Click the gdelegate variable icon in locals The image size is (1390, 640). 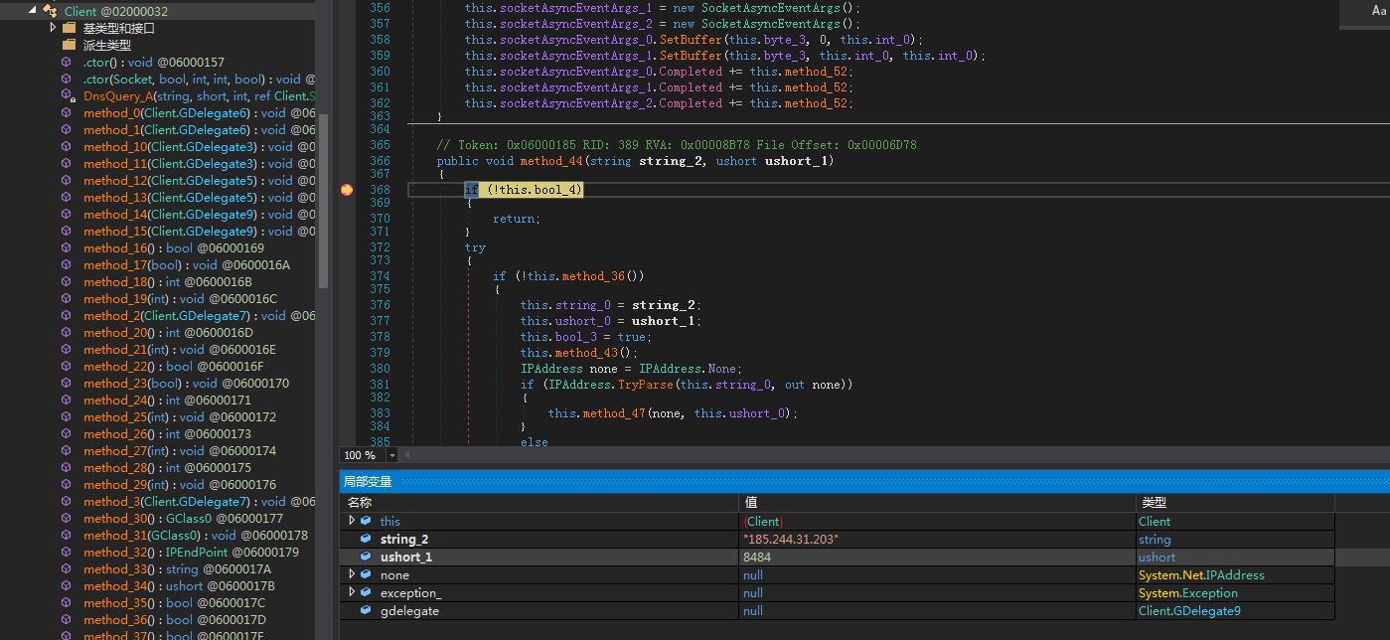coord(366,610)
